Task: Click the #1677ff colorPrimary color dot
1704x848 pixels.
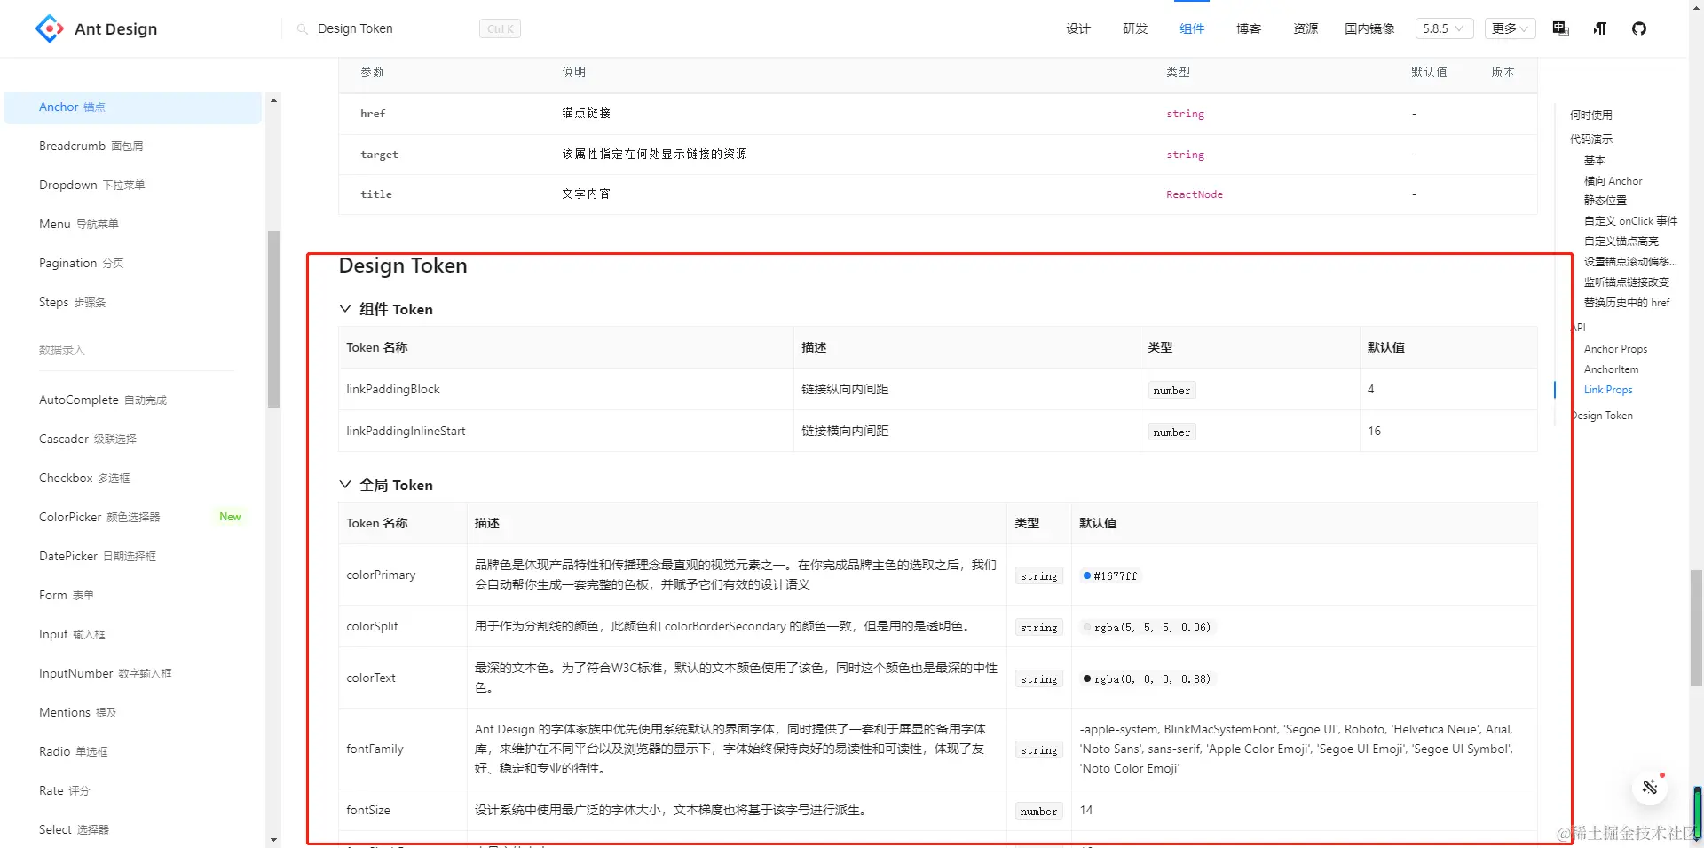Action: [1087, 575]
